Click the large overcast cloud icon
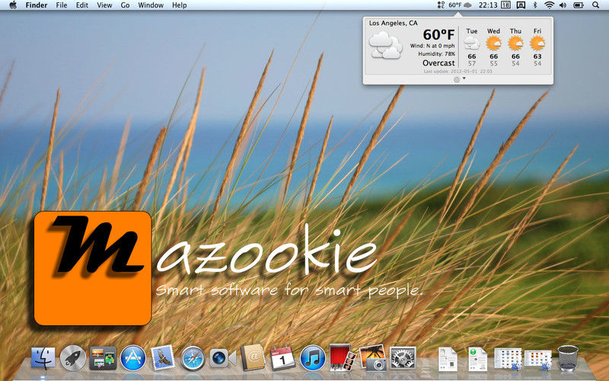Viewport: 609px width, 381px height. [385, 46]
